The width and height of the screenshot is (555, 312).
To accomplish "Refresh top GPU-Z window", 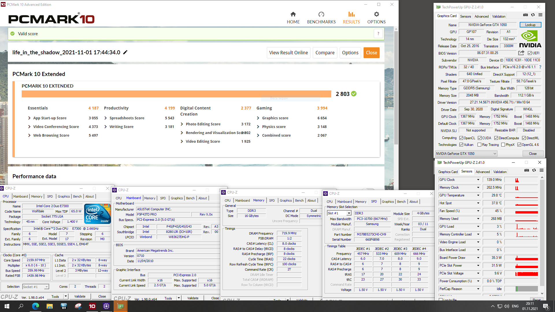I will click(533, 15).
